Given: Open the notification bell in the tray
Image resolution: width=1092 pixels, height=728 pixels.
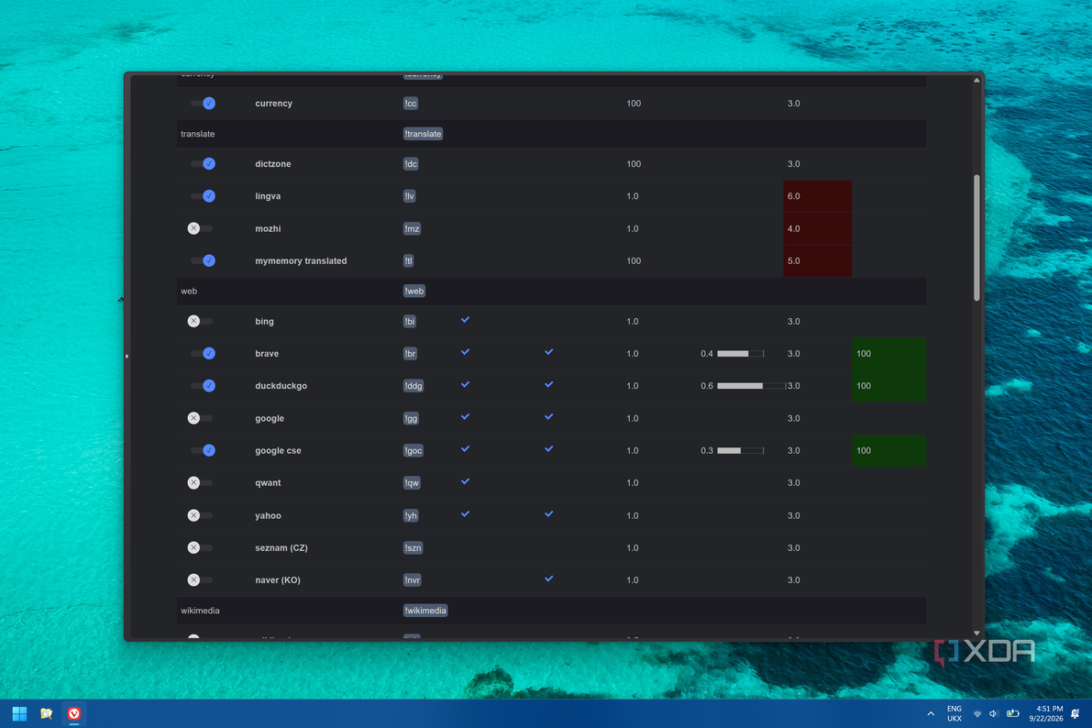Looking at the screenshot, I should coord(1075,713).
